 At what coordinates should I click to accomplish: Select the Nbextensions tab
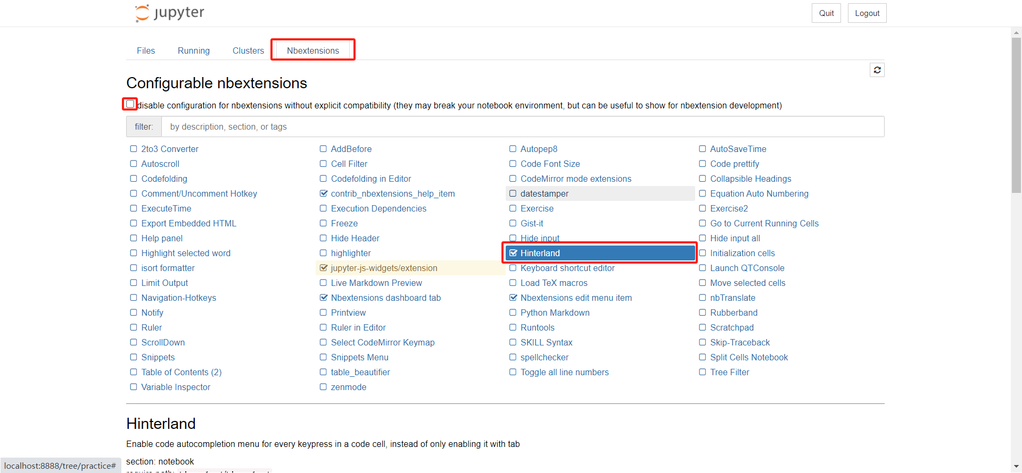(313, 50)
